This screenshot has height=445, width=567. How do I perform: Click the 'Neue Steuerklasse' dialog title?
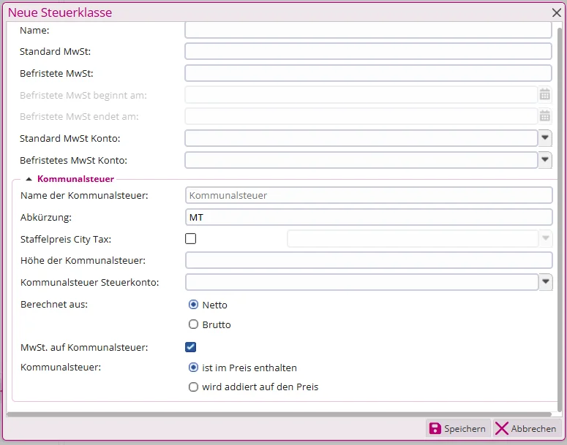pyautogui.click(x=60, y=12)
